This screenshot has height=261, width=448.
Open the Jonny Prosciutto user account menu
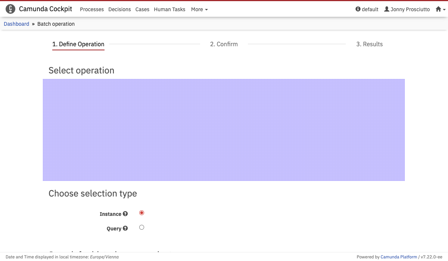click(x=407, y=9)
